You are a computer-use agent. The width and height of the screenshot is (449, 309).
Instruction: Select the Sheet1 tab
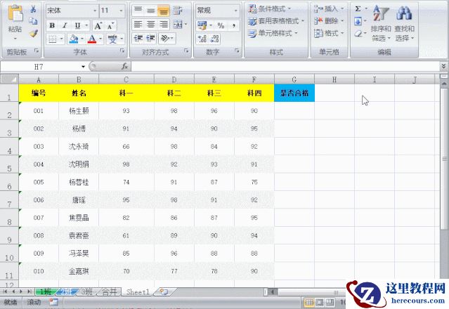click(138, 292)
